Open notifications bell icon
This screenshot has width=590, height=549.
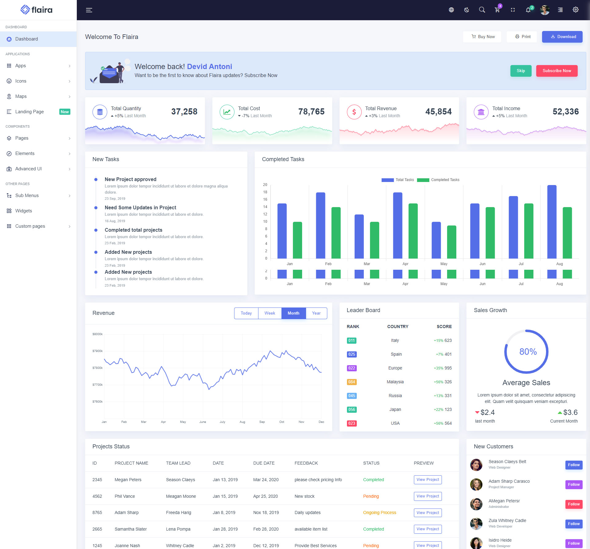pyautogui.click(x=528, y=10)
